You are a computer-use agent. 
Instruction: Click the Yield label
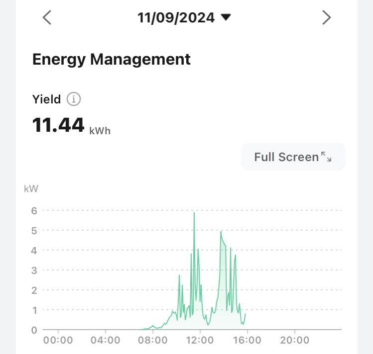46,99
